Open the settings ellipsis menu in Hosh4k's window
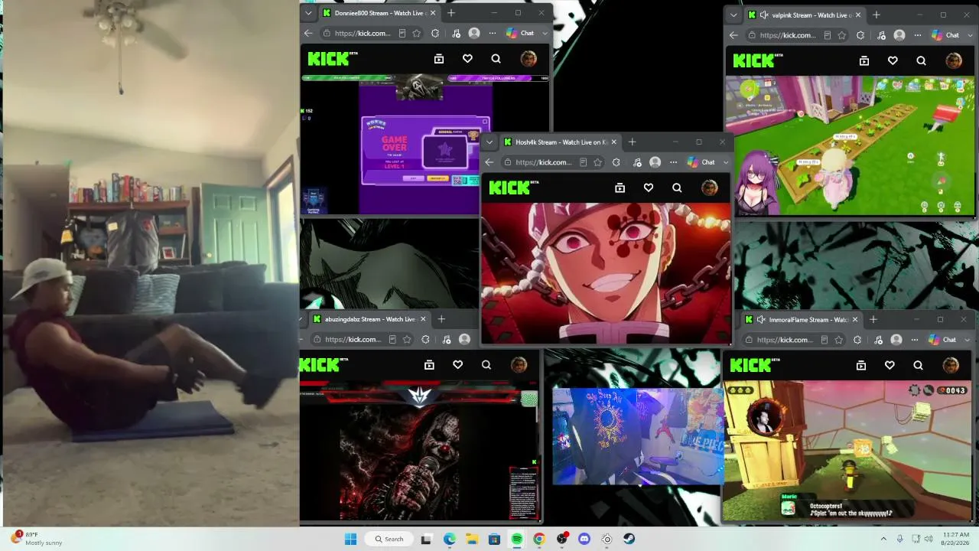979x551 pixels. coord(673,162)
